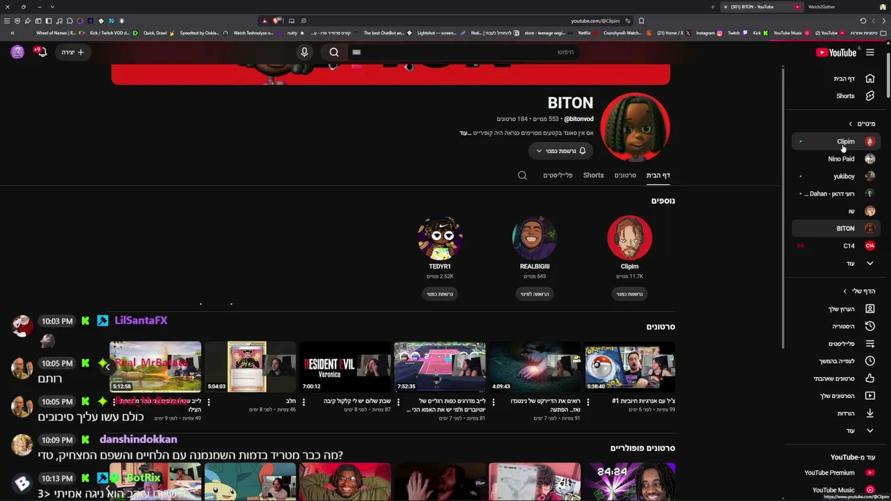Switch to the Playlists channel tab

tap(558, 175)
